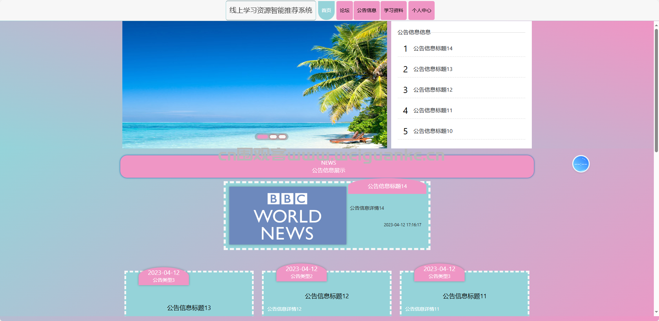Open the 学习资料 menu item
The height and width of the screenshot is (321, 659).
point(393,10)
